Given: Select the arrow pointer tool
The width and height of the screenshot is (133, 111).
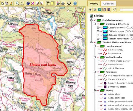Looking at the screenshot, I should [x=3, y=3].
